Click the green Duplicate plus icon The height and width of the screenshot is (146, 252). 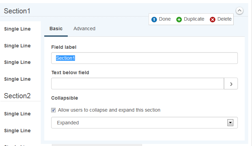pyautogui.click(x=179, y=20)
